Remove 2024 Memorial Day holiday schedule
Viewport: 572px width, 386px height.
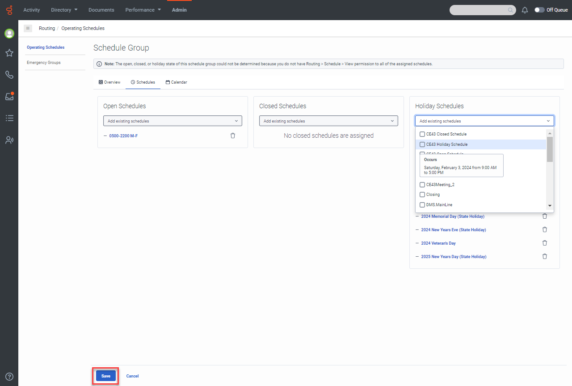(x=544, y=216)
